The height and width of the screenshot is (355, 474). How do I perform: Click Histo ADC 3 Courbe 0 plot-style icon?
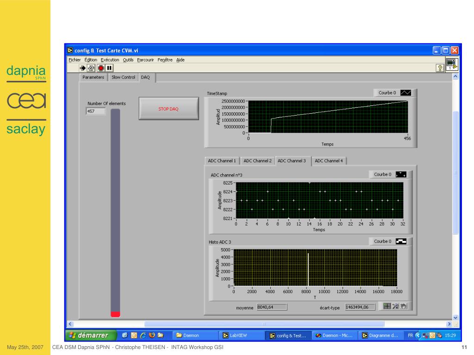[401, 241]
